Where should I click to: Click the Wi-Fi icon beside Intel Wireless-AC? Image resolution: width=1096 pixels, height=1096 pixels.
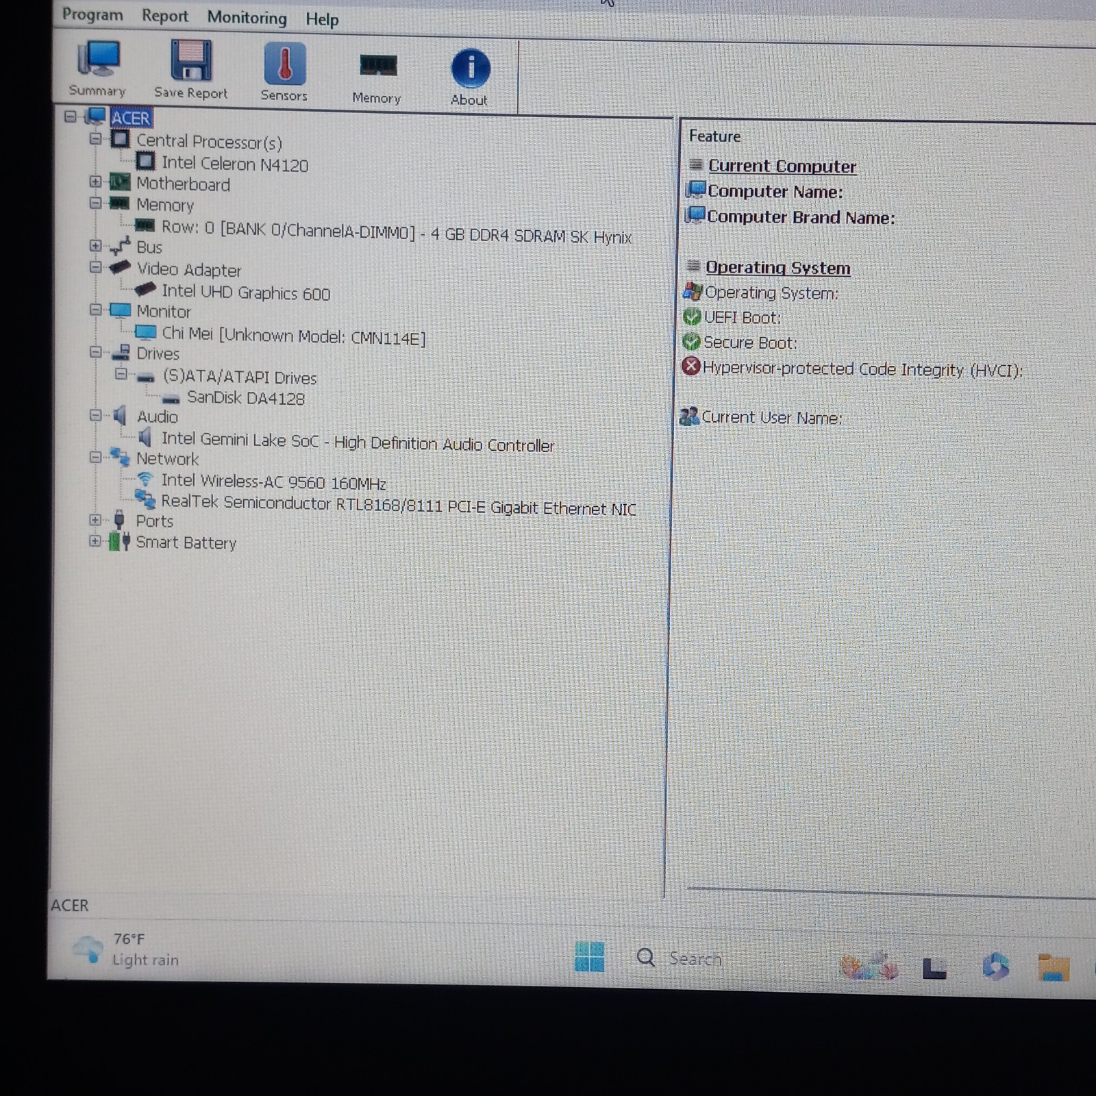point(145,480)
